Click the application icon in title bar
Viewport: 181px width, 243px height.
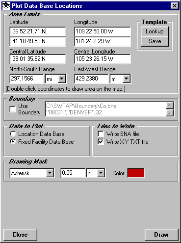pos(6,6)
